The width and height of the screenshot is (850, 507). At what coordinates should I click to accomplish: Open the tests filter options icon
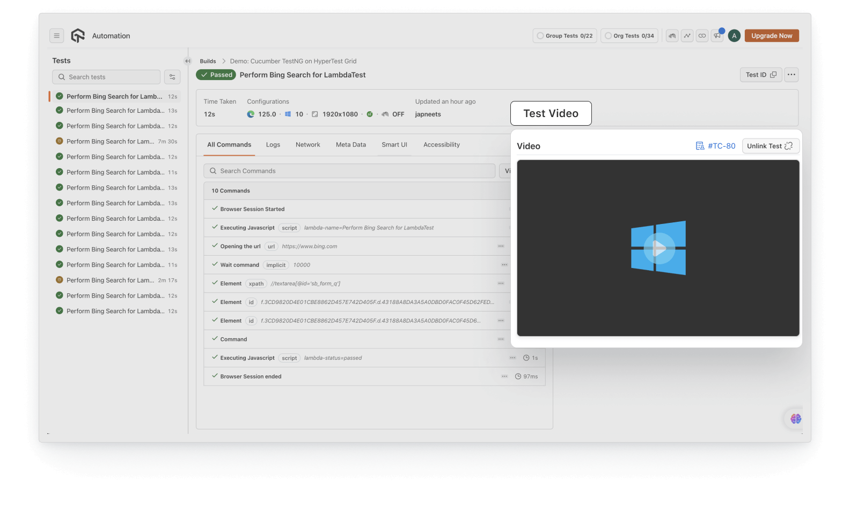pos(172,77)
